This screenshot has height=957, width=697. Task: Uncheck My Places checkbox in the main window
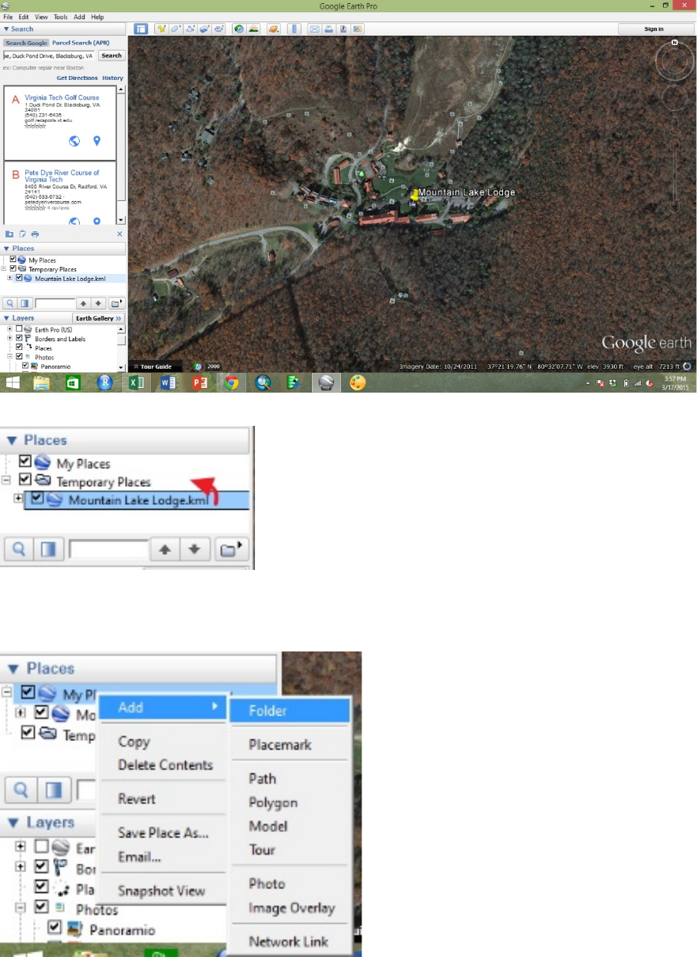tap(13, 260)
